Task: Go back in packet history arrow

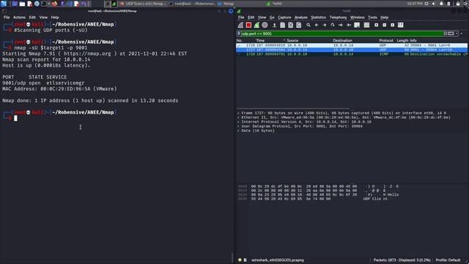Action: coord(317,25)
